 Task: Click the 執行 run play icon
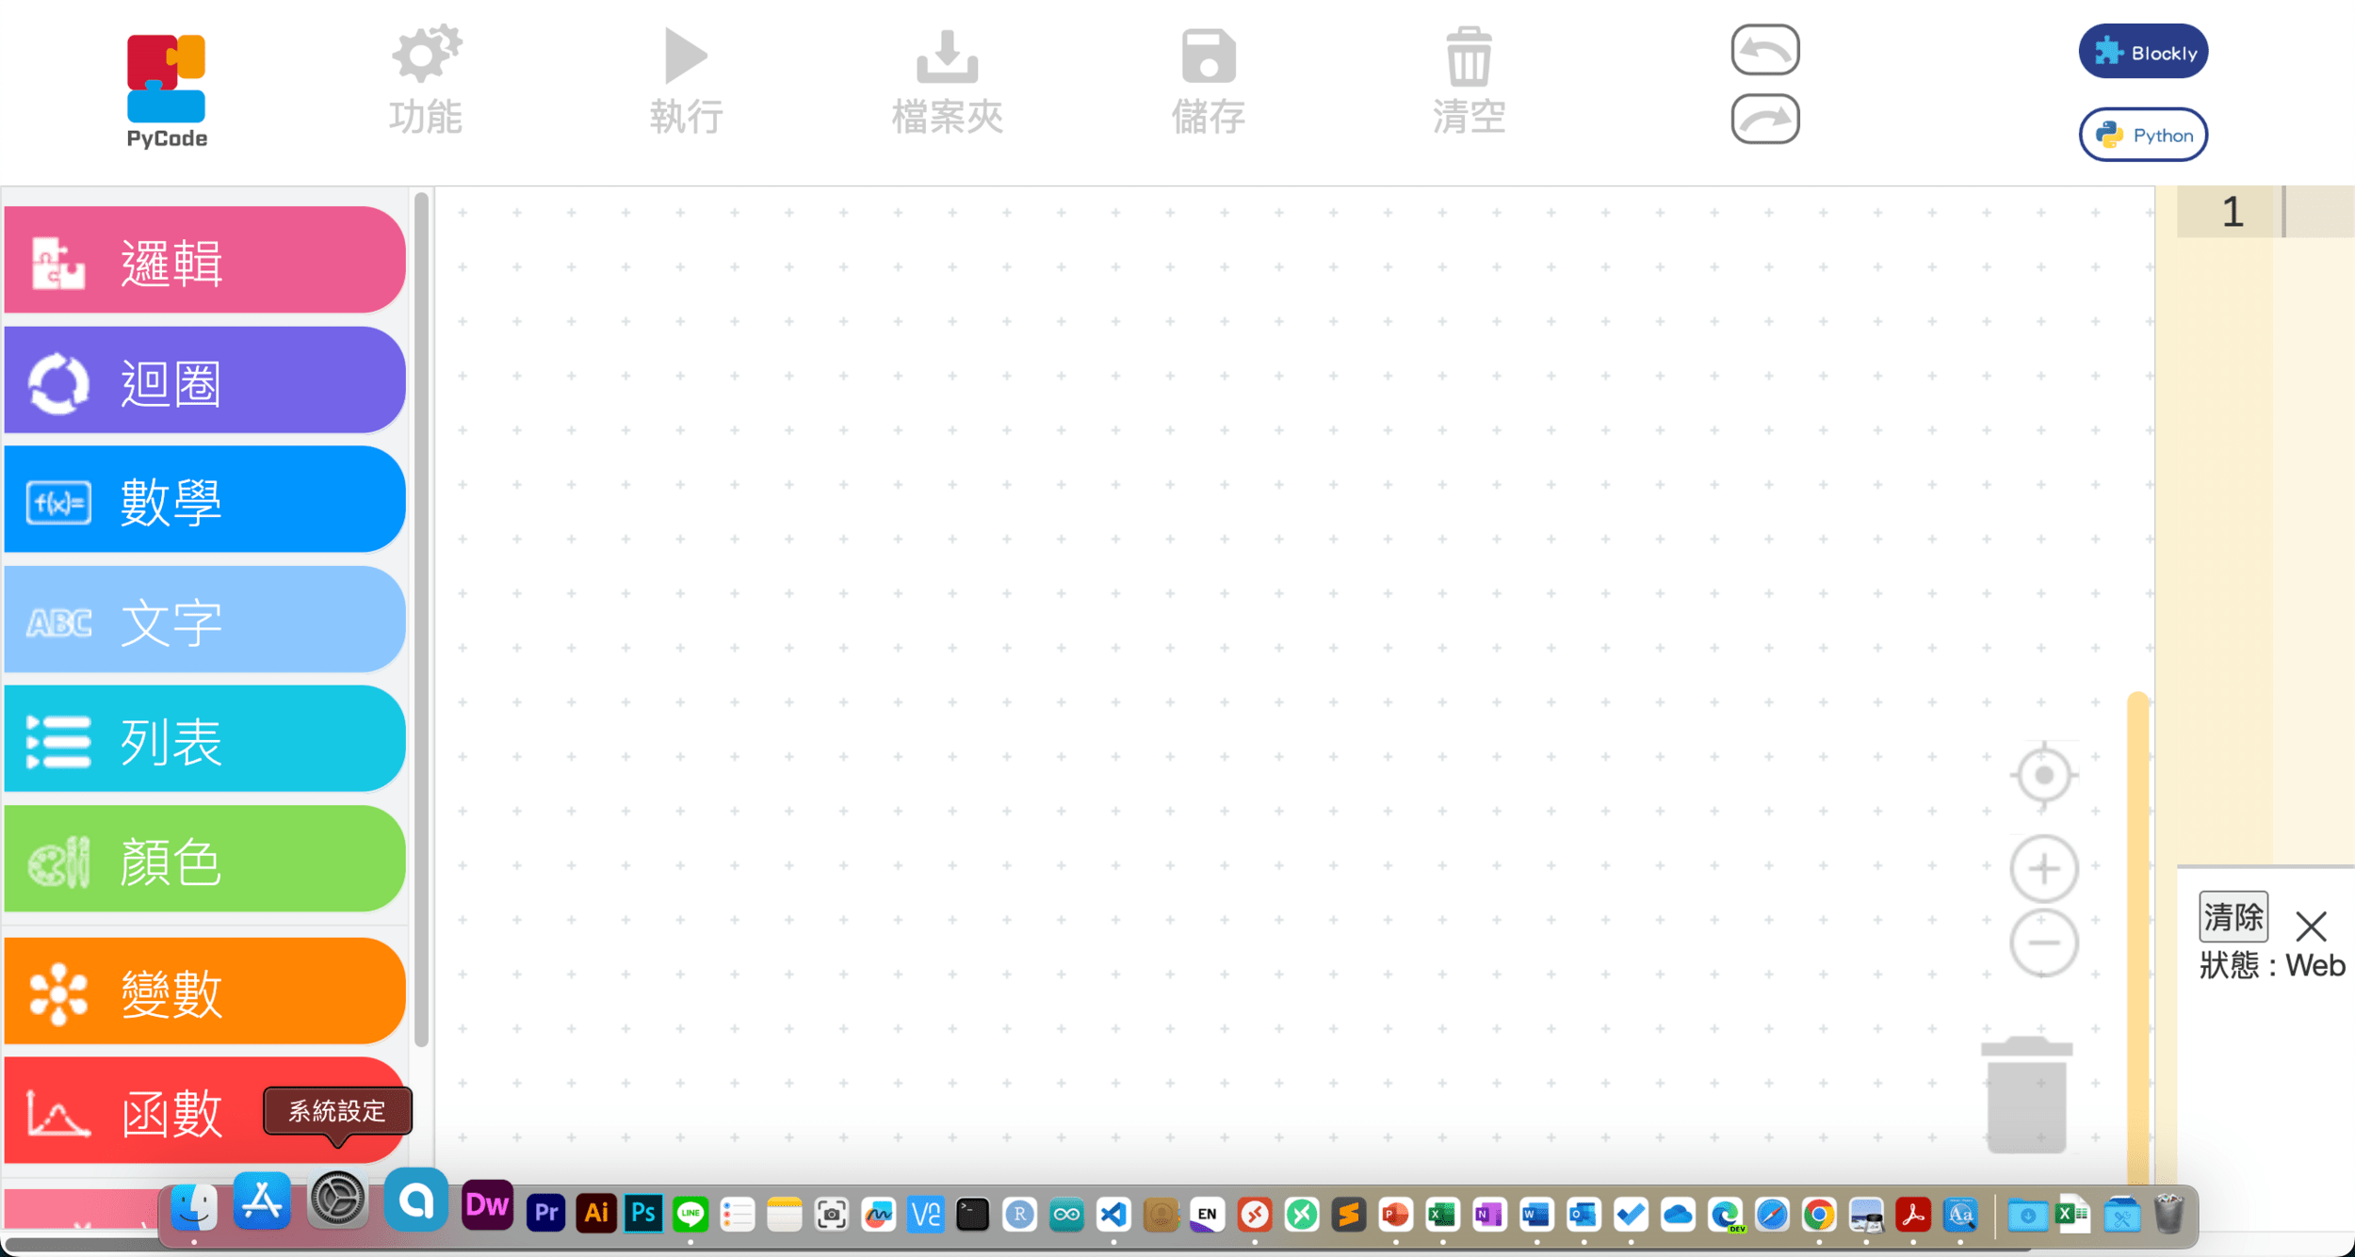coord(685,56)
